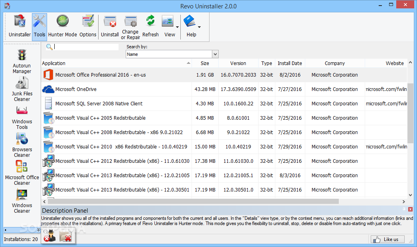417x247 pixels.
Task: Click the Like us button
Action: [x=388, y=239]
